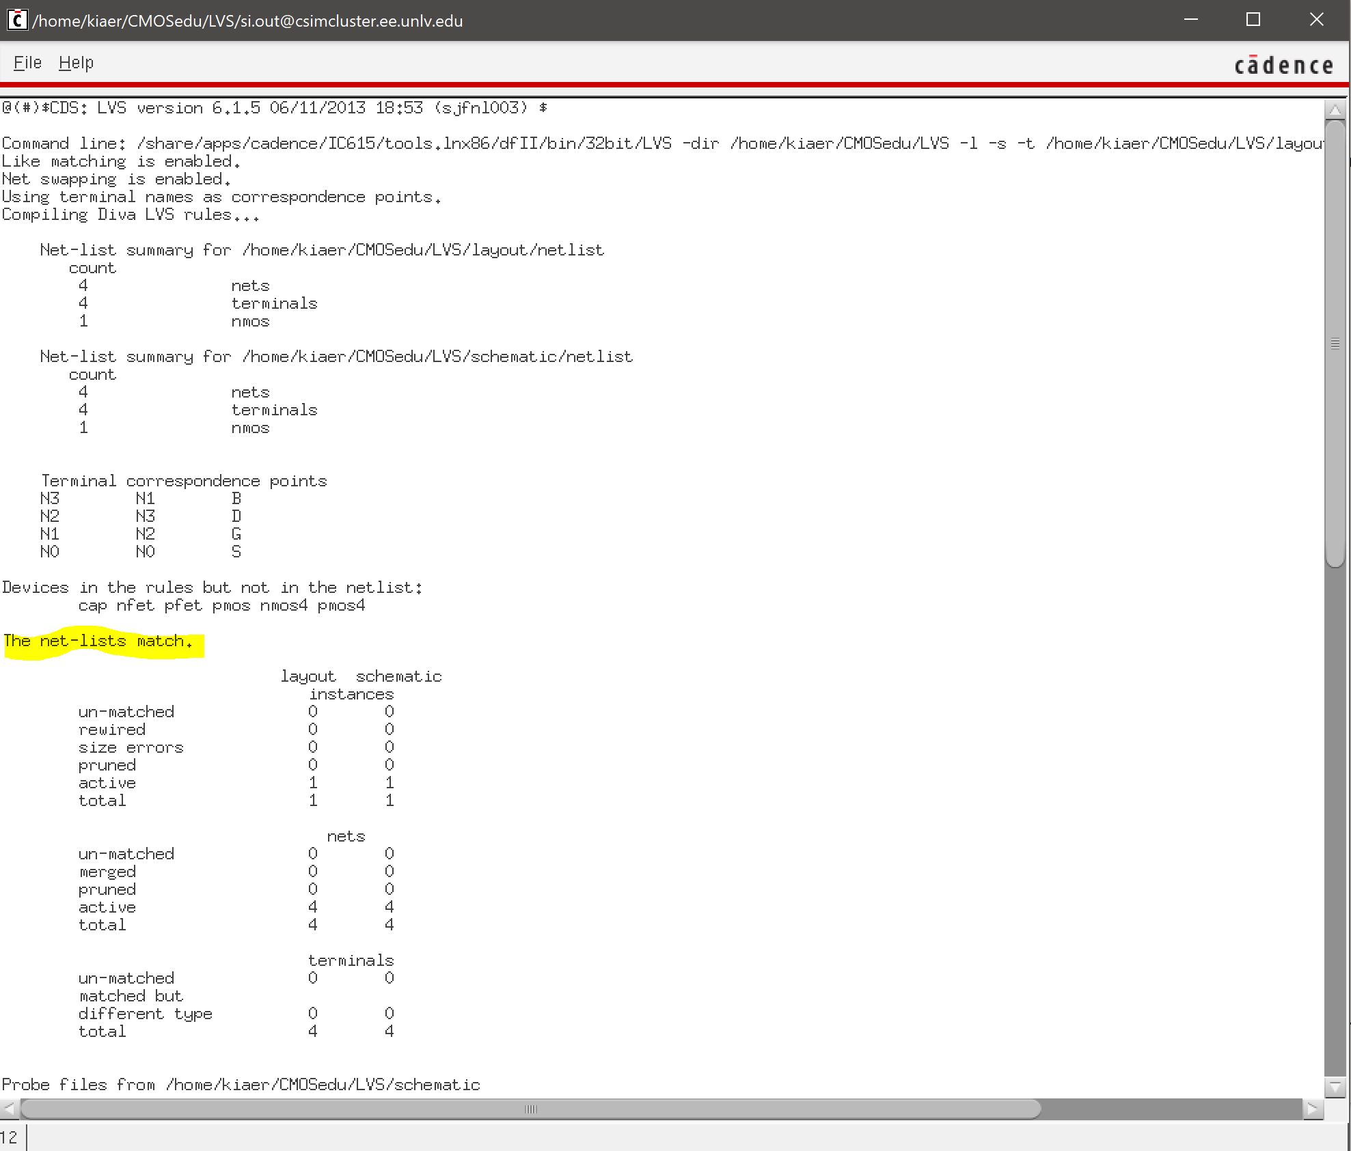Click the horizontal scrollbar thumb

point(530,1109)
